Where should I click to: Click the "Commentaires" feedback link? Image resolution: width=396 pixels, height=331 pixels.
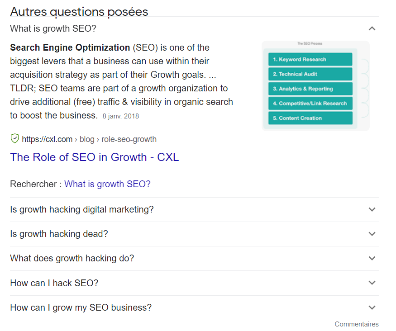click(x=357, y=324)
